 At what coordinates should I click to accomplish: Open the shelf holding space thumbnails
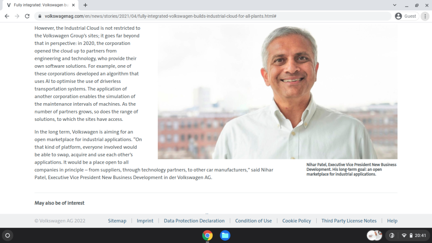pyautogui.click(x=375, y=235)
